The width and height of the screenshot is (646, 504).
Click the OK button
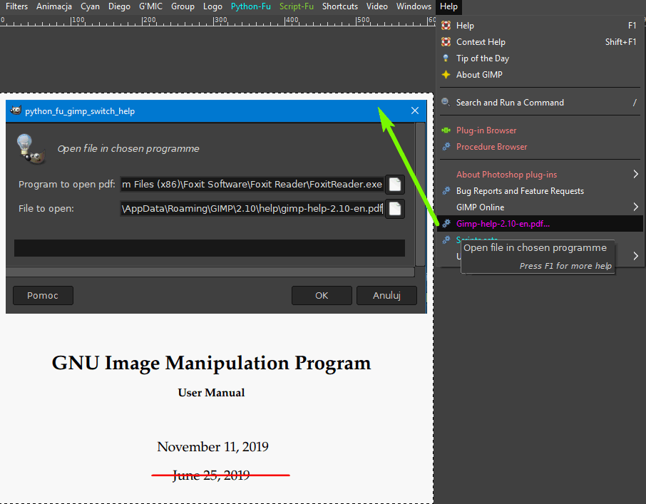pyautogui.click(x=322, y=296)
